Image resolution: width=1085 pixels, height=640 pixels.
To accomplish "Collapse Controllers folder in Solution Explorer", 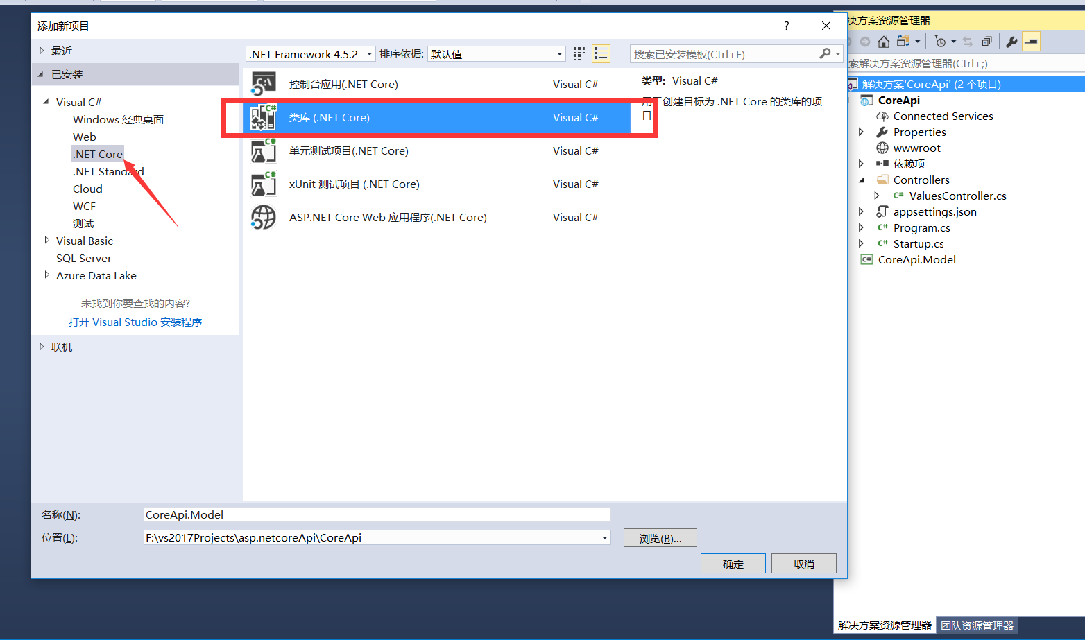I will [x=862, y=180].
